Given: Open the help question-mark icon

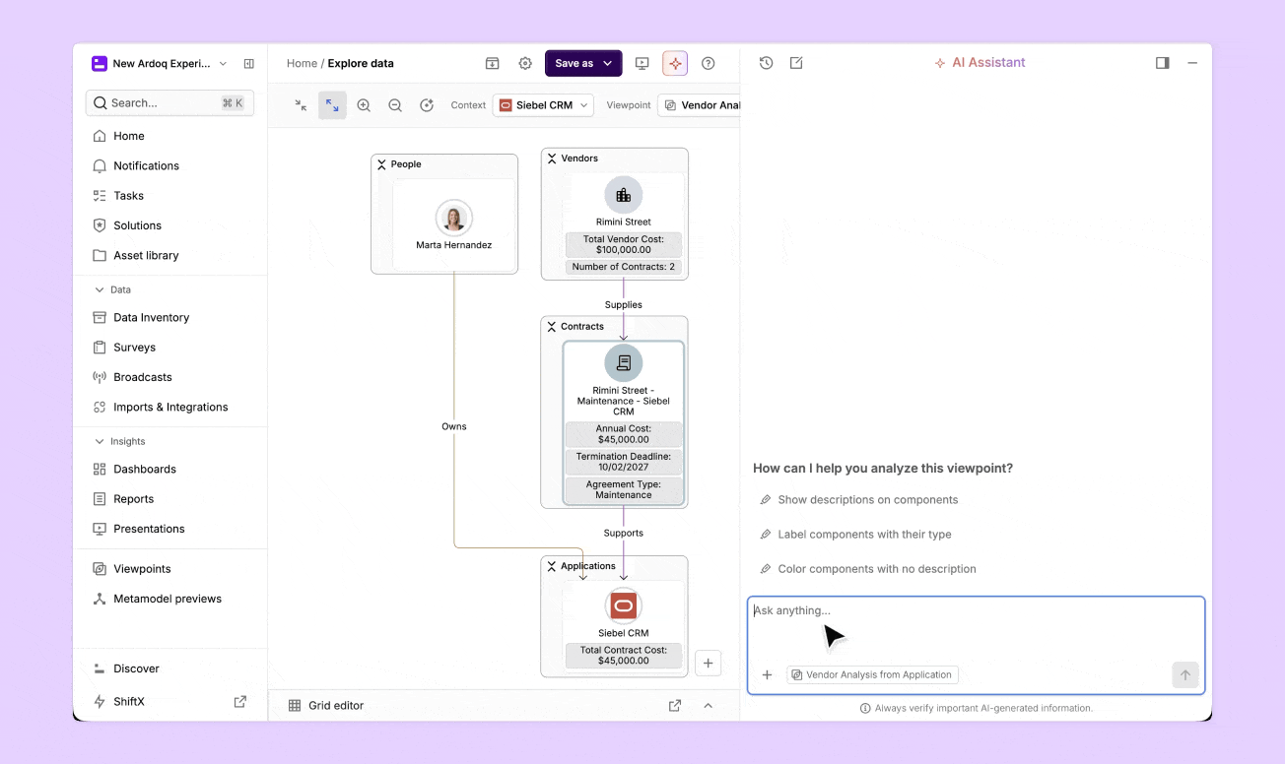Looking at the screenshot, I should 708,63.
